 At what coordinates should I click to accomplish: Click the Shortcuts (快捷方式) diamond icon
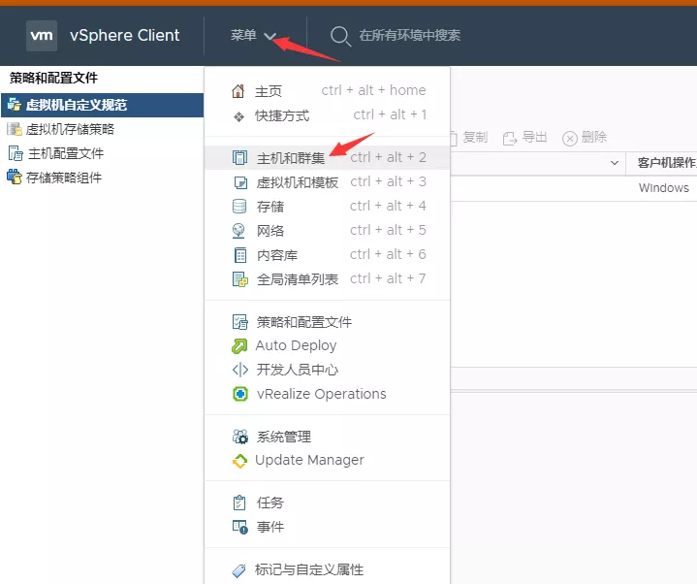point(239,115)
